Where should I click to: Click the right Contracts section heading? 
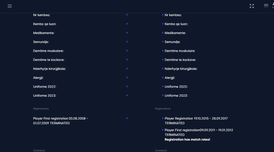(161, 151)
